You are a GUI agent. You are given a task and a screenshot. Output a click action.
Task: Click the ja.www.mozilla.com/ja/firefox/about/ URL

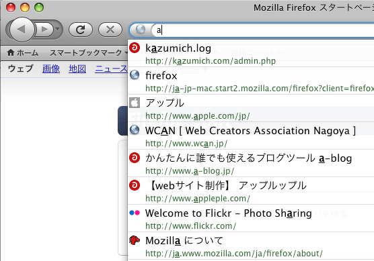pos(234,254)
